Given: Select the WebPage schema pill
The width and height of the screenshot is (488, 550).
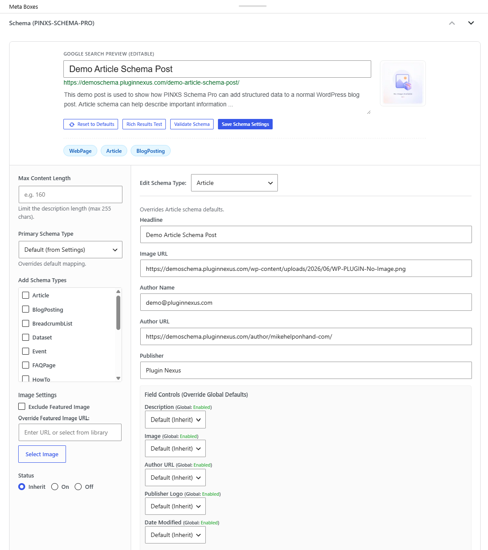Looking at the screenshot, I should click(80, 151).
